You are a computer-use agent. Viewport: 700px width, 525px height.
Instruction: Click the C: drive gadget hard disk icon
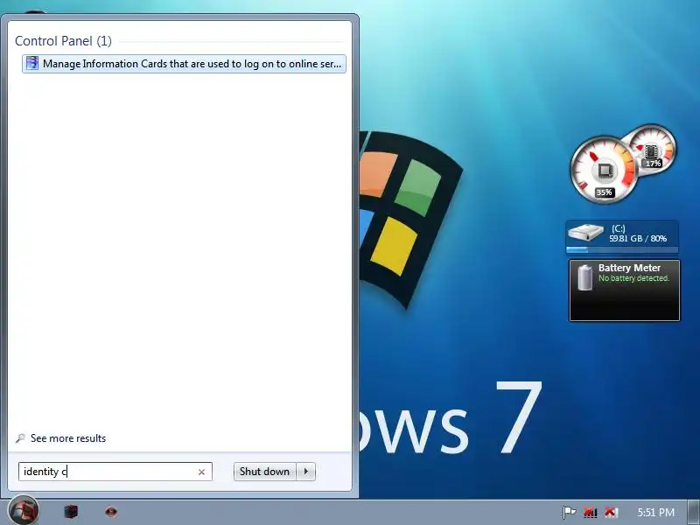[585, 233]
